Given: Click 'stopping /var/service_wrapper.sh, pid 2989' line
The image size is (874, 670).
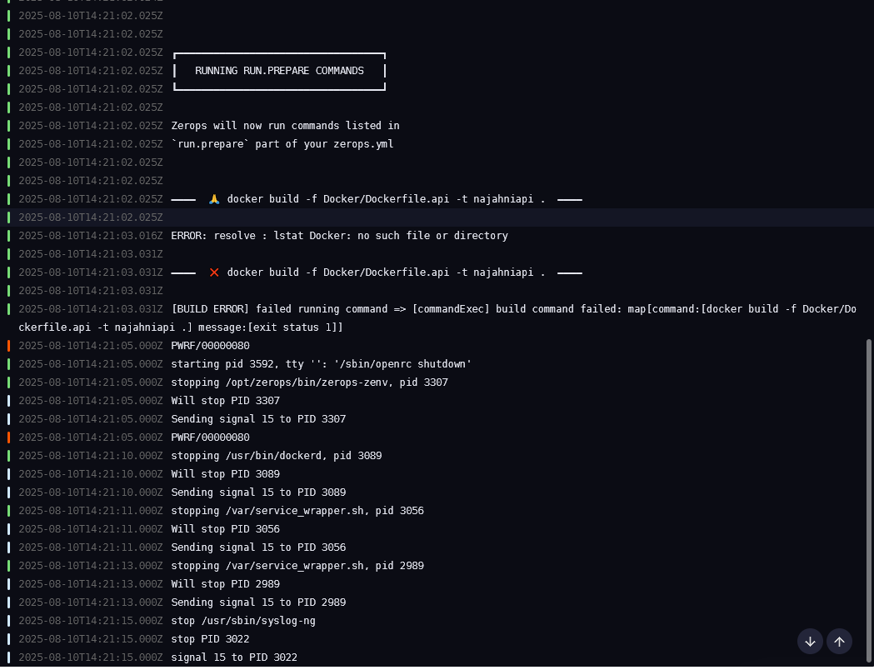Looking at the screenshot, I should coord(297,566).
